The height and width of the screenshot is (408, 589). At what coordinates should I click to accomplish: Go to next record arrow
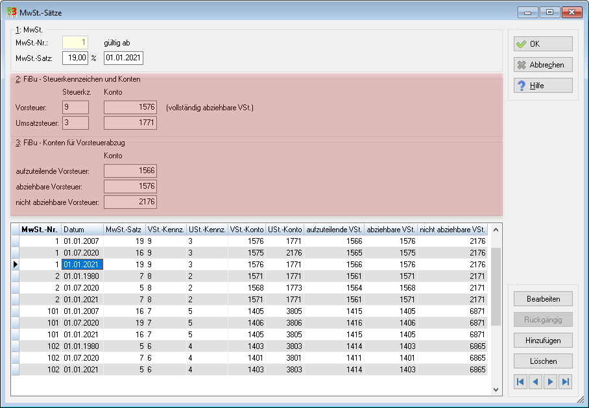pyautogui.click(x=550, y=381)
